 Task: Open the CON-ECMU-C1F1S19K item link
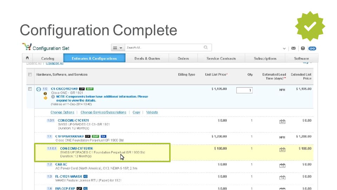[77, 148]
